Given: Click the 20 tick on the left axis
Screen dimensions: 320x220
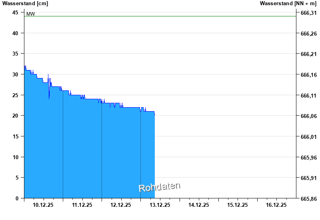Looking at the screenshot, I should pos(15,116).
